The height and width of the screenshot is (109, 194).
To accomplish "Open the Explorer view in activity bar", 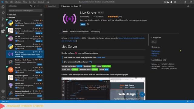I will (3, 7).
